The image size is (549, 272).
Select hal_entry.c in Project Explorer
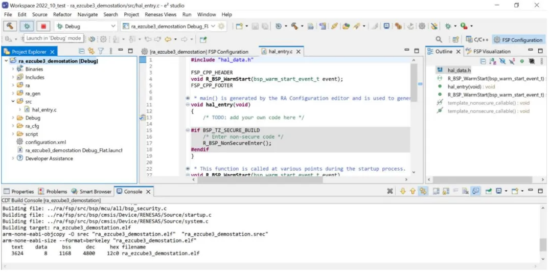pos(44,109)
